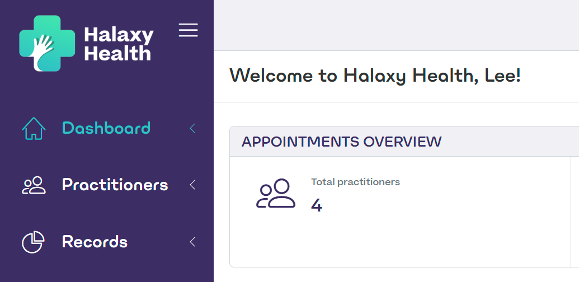Screen dimensions: 579x282
Task: Click the APPOINTMENTS OVERVIEW panel header
Action: (404, 142)
